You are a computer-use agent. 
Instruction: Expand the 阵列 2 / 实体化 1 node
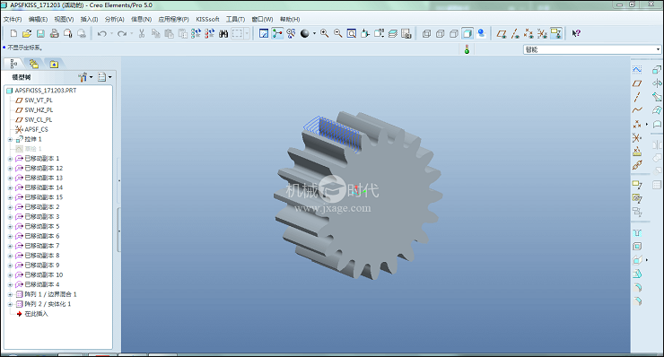[x=10, y=304]
